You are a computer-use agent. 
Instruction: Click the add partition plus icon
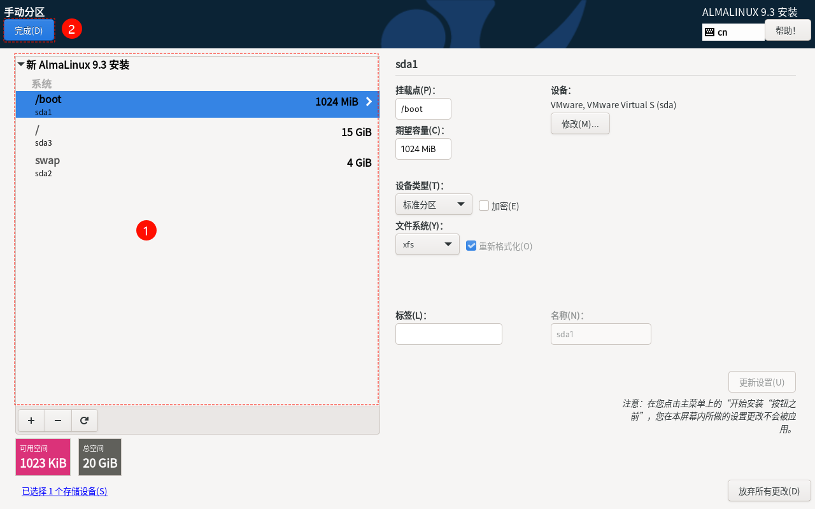coord(31,421)
